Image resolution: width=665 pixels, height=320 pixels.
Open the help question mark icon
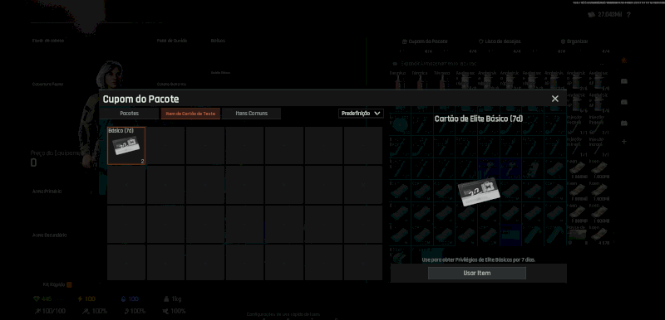point(628,15)
